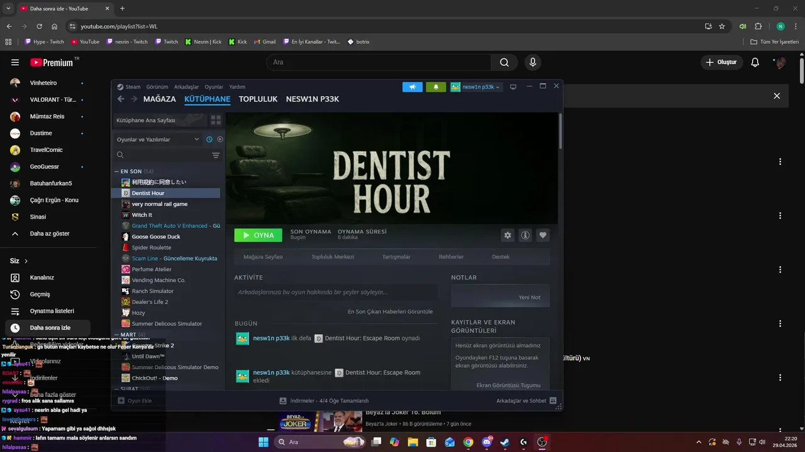
Task: Expand Oyunlar ve Yazılımlar dropdown
Action: click(x=158, y=139)
